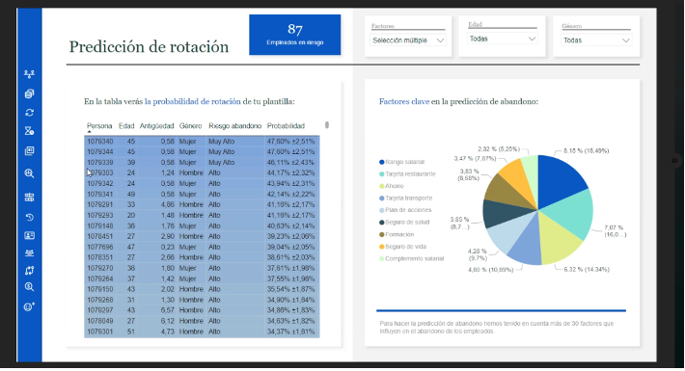This screenshot has height=371, width=685.
Task: Select the 'Complemento salarial' legend entry
Action: pos(411,258)
